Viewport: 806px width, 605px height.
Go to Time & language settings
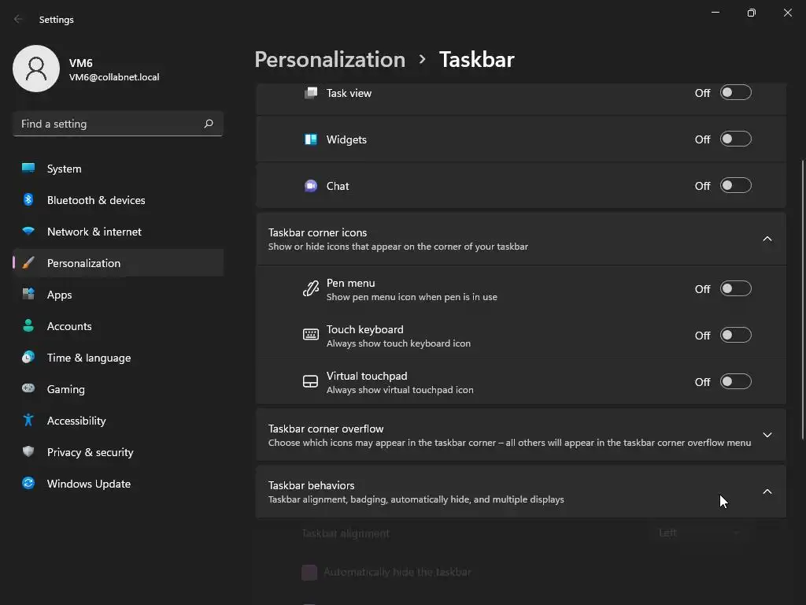[88, 358]
